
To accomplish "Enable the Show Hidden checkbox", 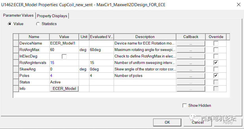I will coord(185,105).
